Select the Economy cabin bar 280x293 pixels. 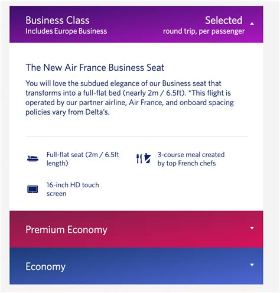tap(136, 266)
